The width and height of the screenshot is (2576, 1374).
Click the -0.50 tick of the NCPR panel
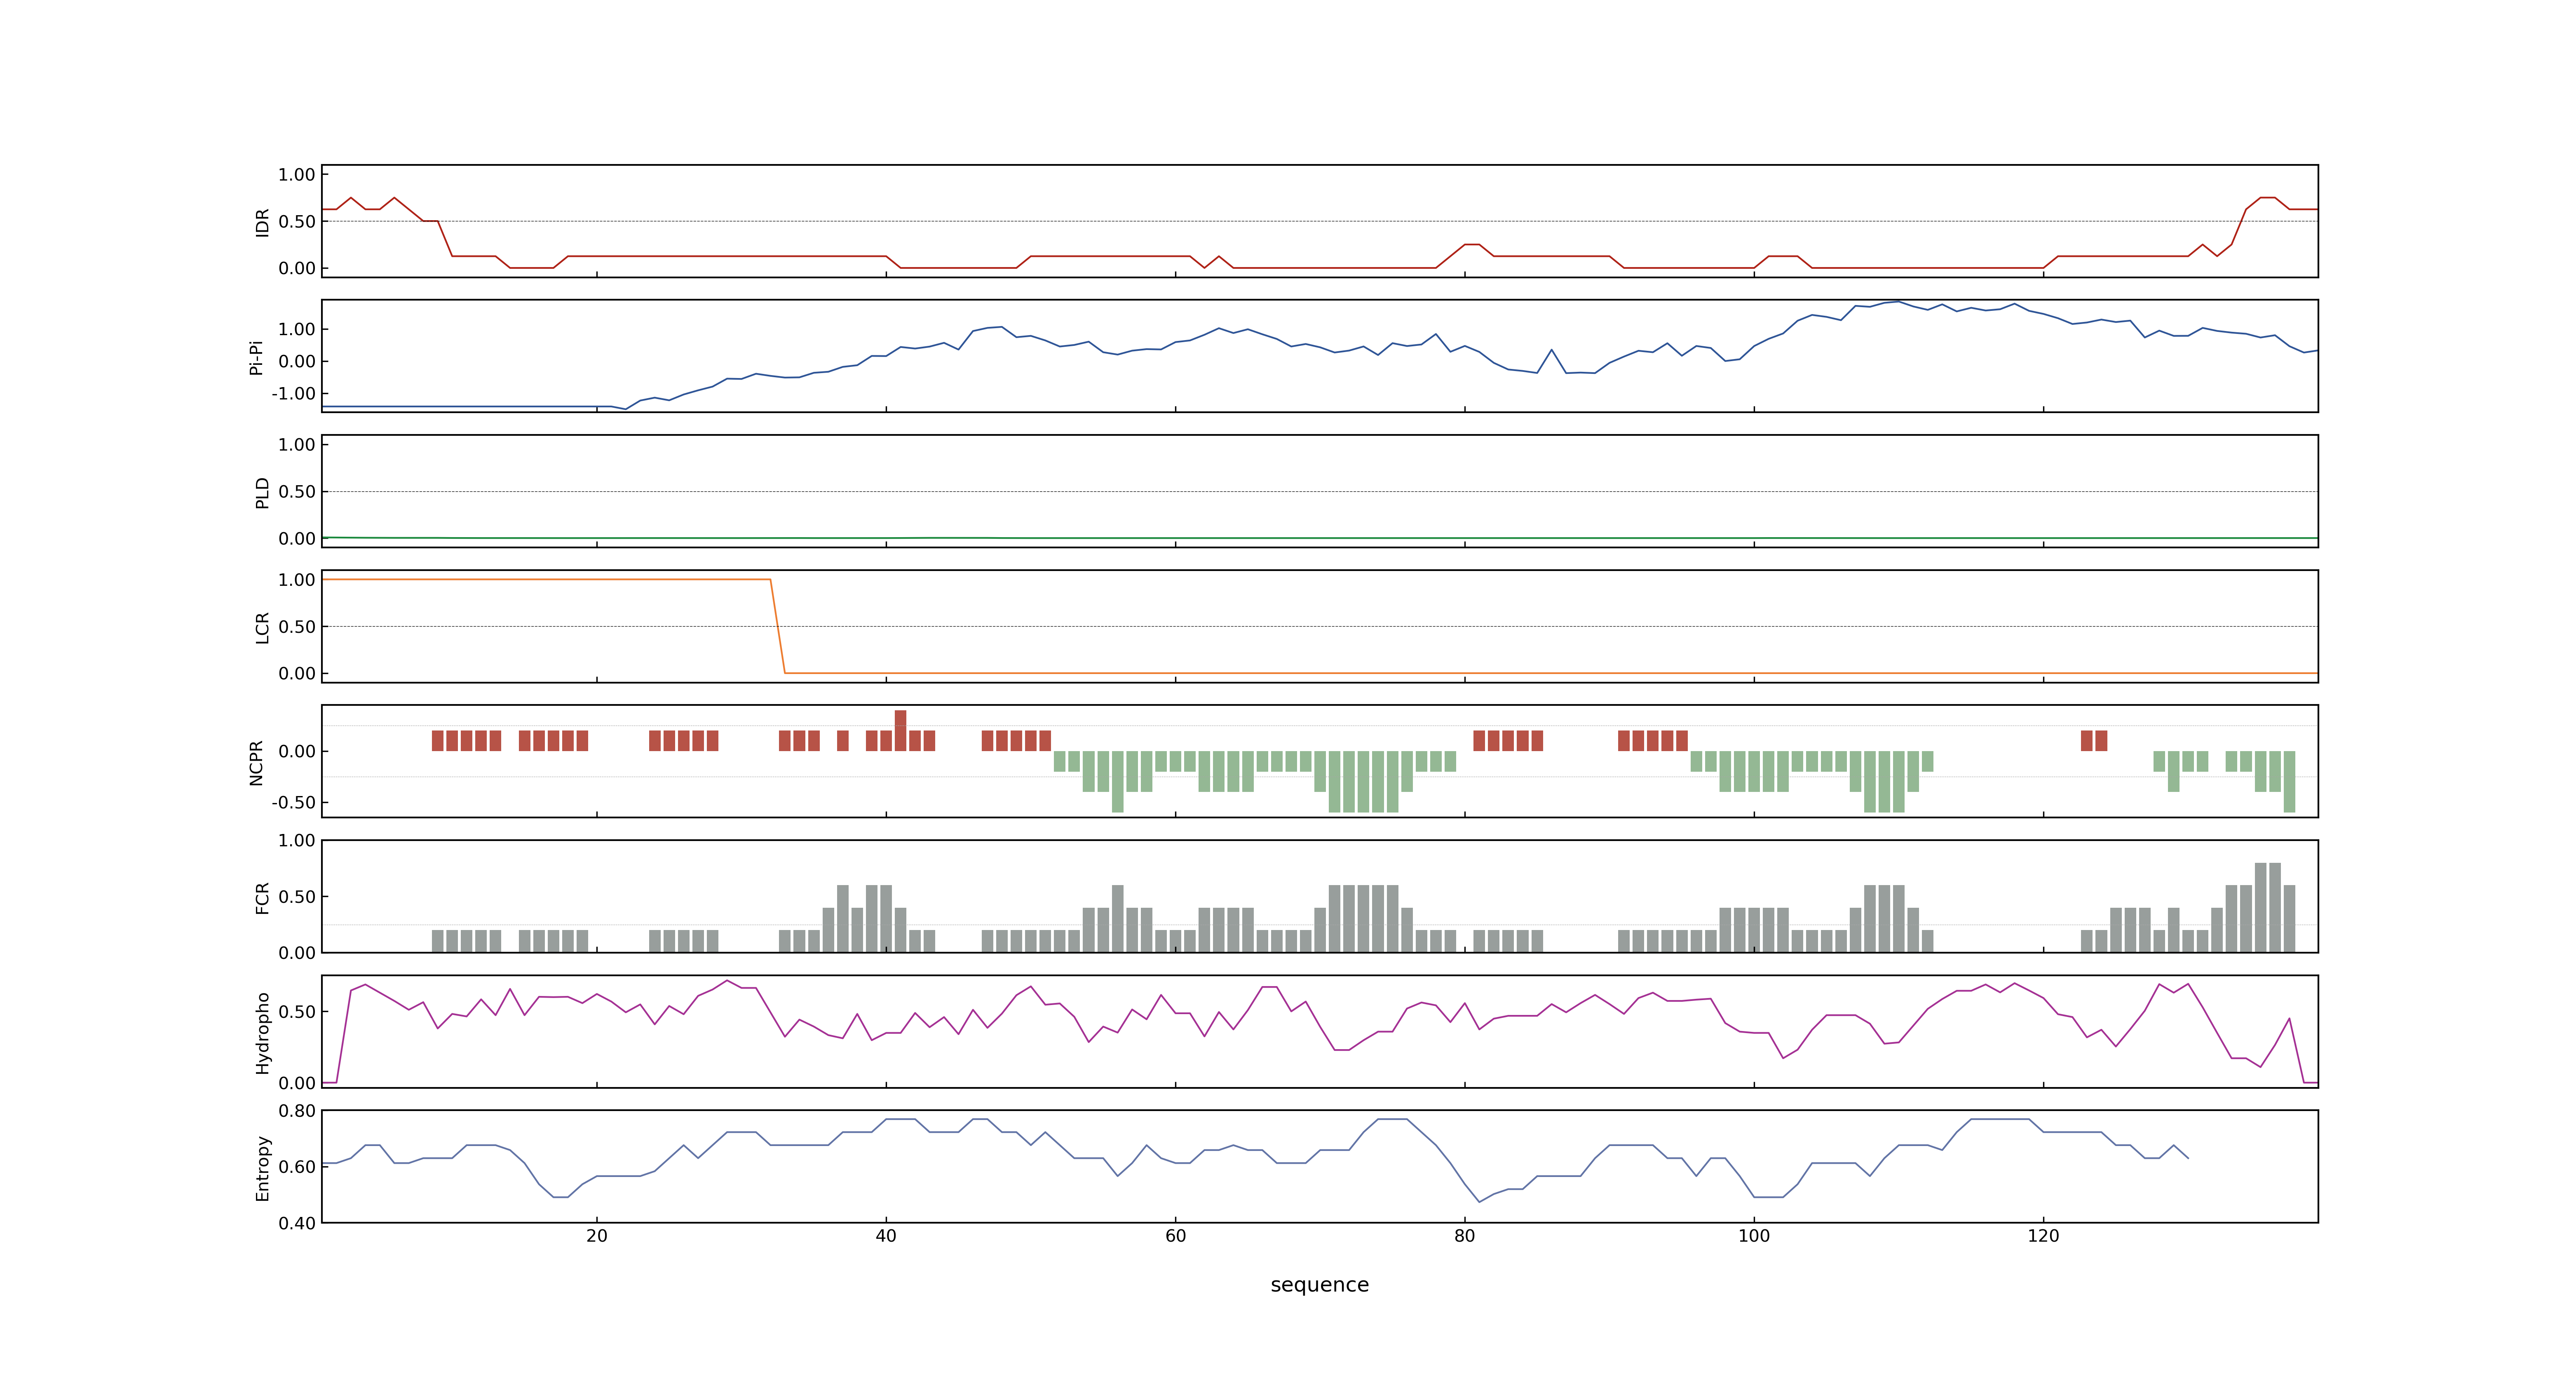[293, 803]
